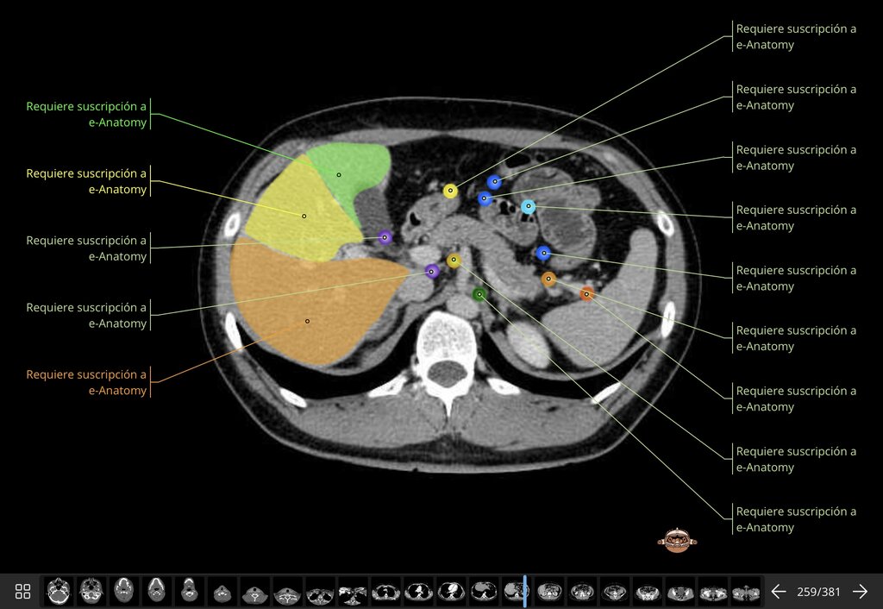The image size is (883, 609).
Task: Open the orange 'Requiere suscripción' label on left
Action: point(86,382)
